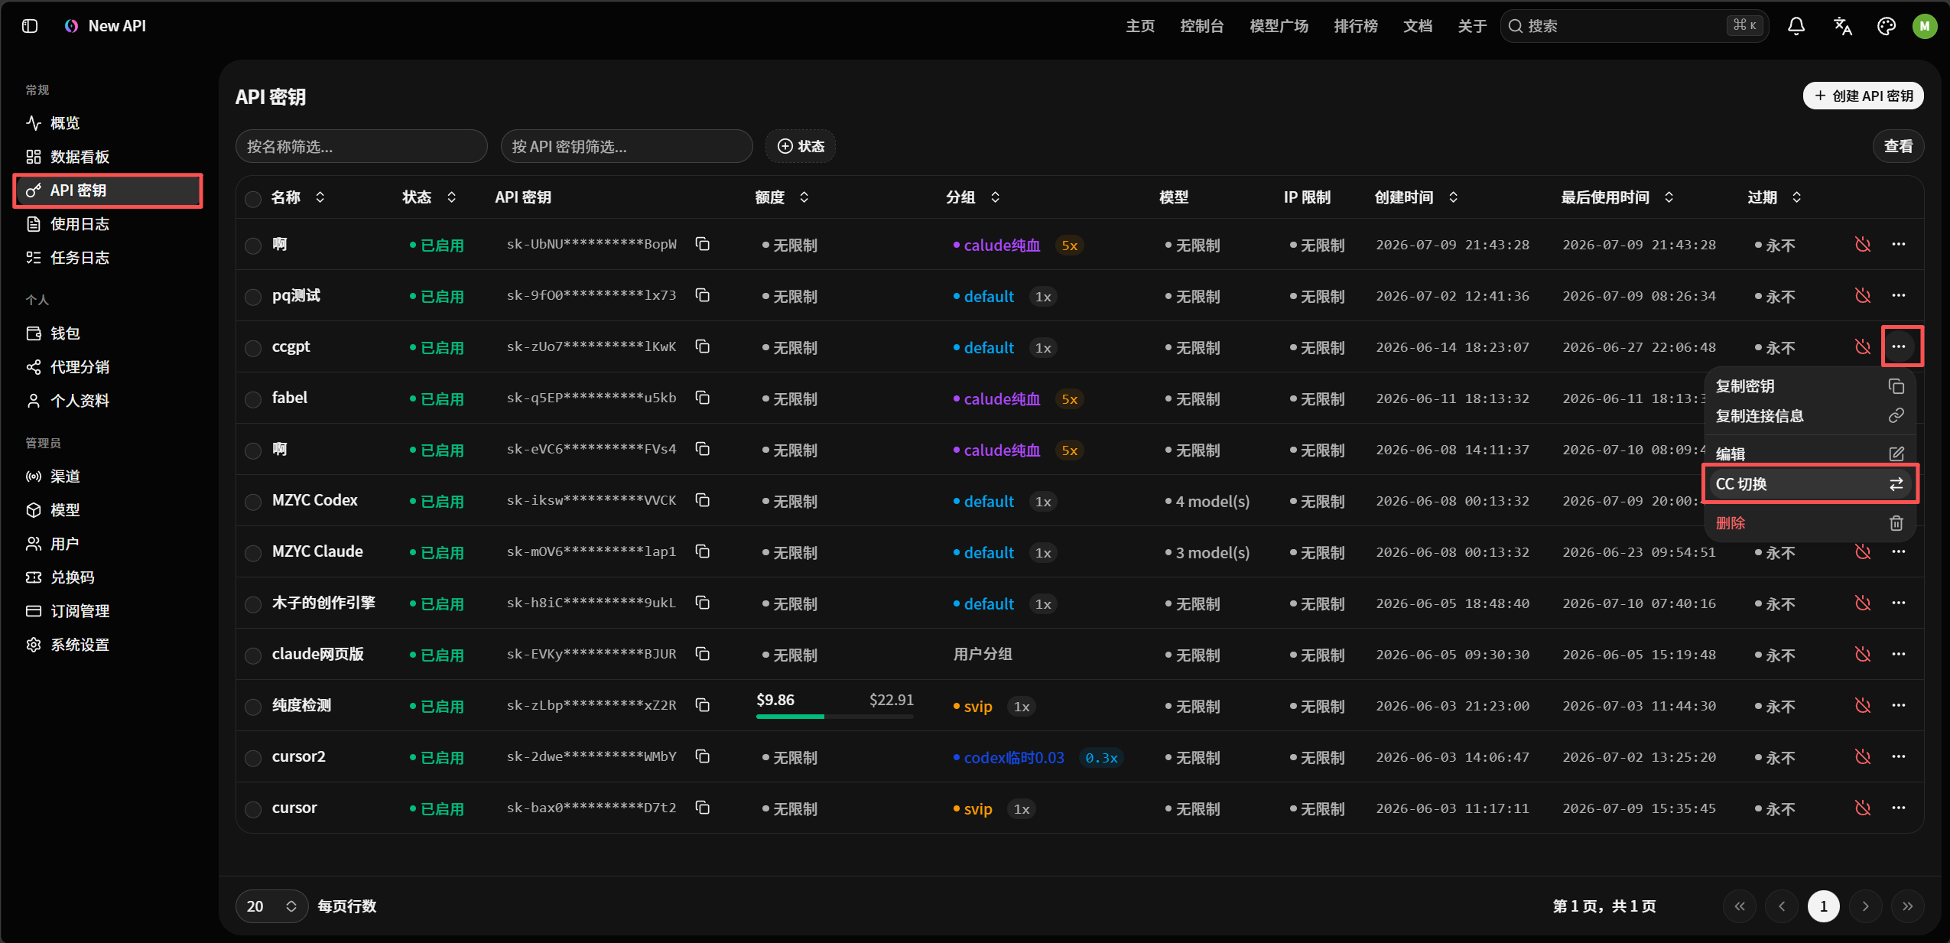Sort by 创建时间 column
This screenshot has height=943, width=1950.
point(1417,197)
